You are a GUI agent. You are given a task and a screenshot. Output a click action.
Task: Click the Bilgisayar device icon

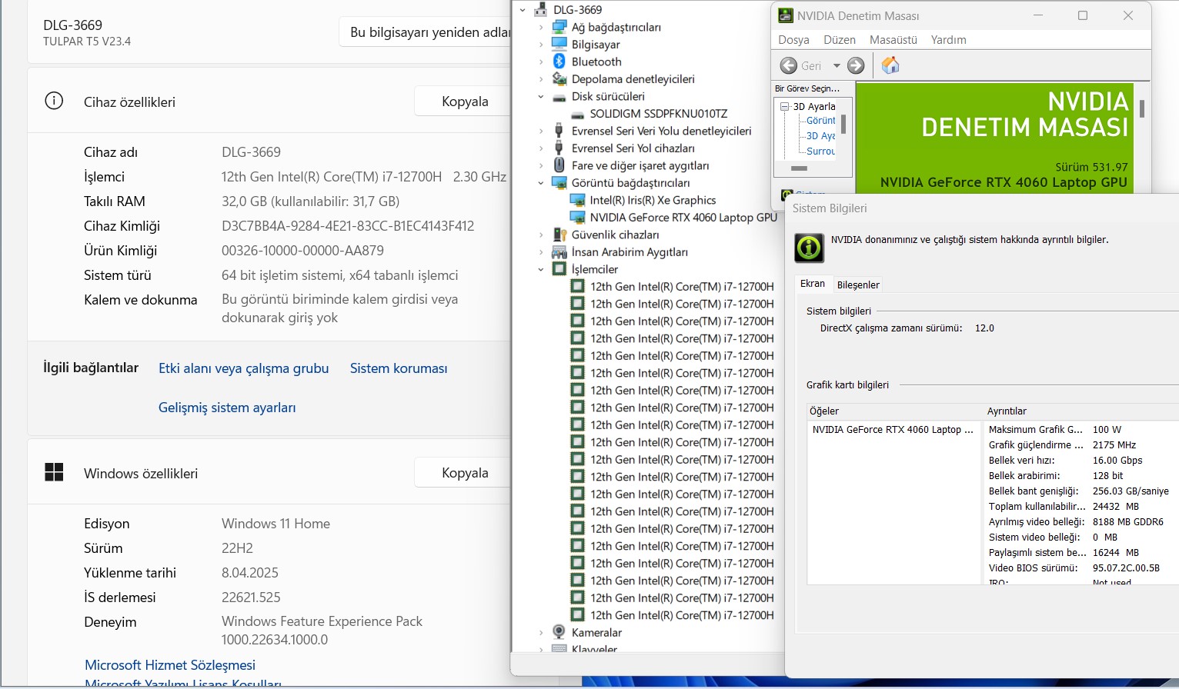click(x=559, y=45)
